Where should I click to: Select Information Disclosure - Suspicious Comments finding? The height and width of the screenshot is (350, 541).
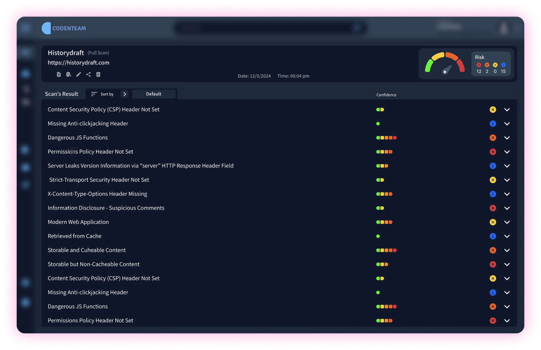(106, 208)
